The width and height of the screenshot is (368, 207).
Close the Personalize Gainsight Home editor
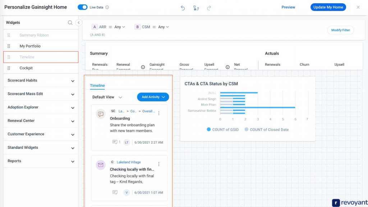[358, 7]
